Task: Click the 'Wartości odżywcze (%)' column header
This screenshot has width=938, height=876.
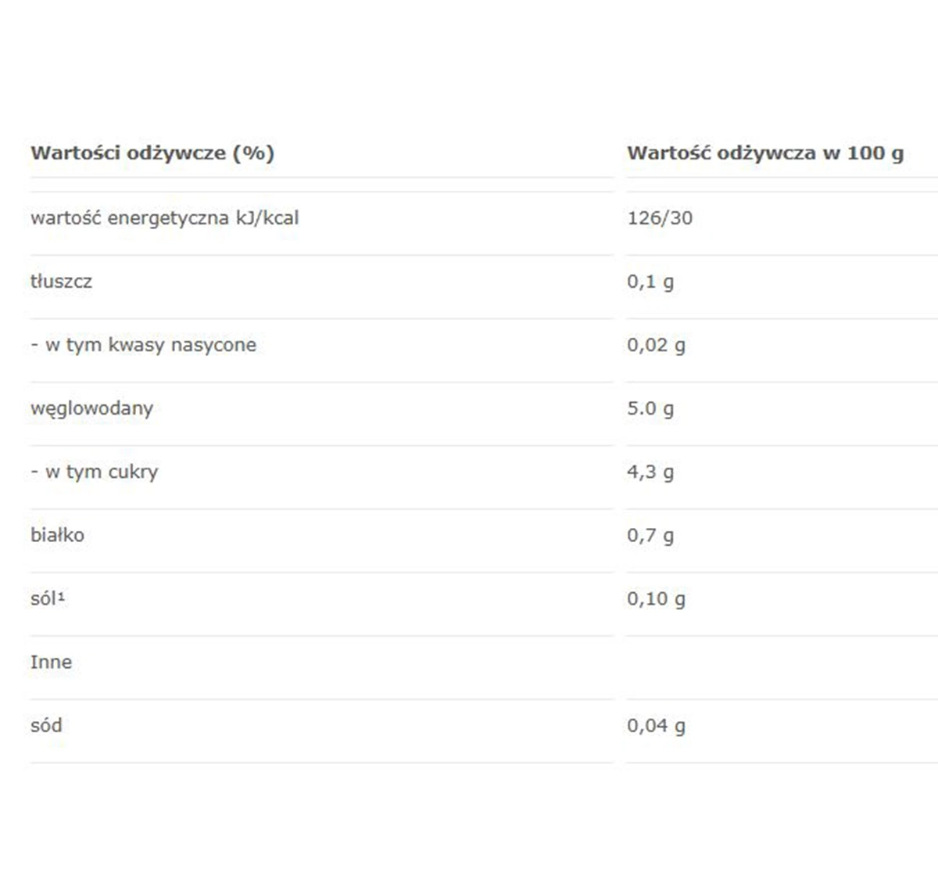Action: click(152, 153)
